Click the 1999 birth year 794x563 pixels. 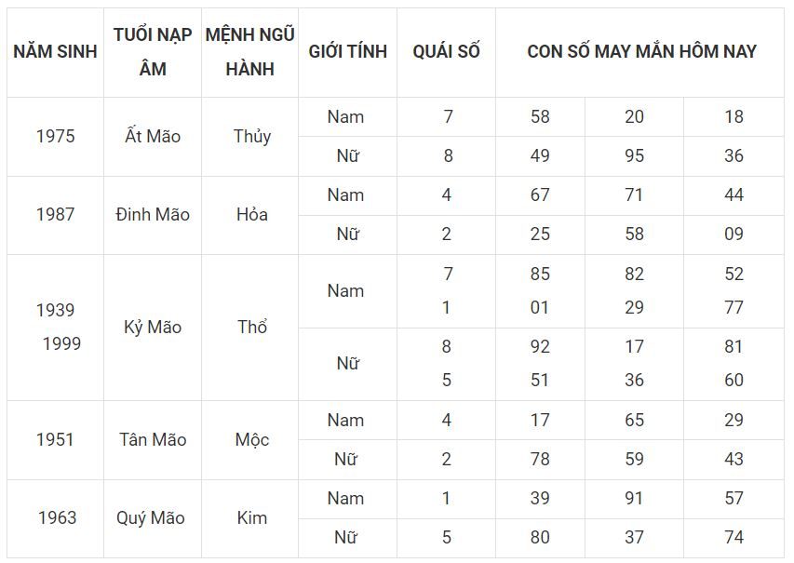coord(61,344)
